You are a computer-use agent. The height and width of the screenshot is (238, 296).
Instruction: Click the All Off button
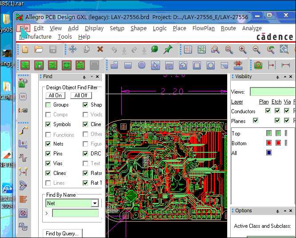(81, 95)
